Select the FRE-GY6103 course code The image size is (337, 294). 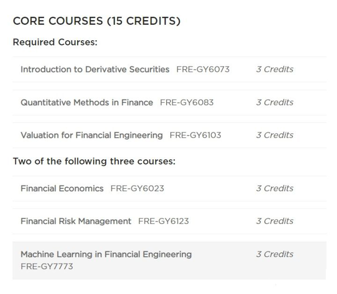[195, 135]
